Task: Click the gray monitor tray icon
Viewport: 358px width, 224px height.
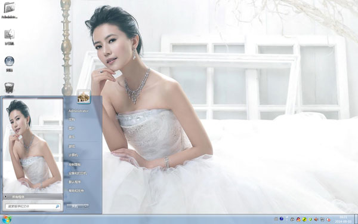Action: 322,219
